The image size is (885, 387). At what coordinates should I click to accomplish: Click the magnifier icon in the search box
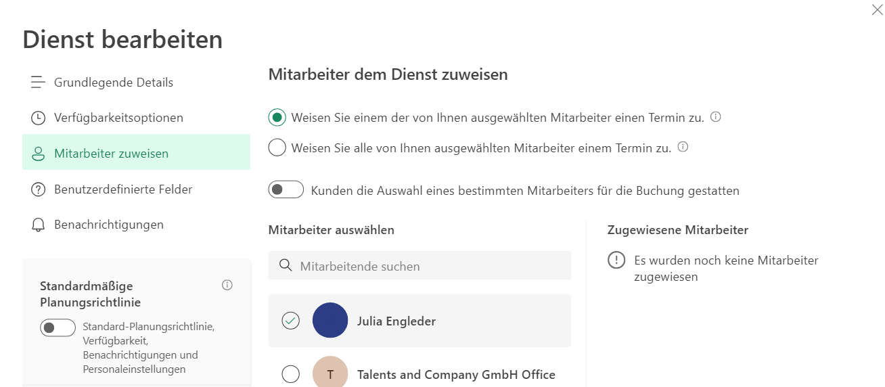point(286,265)
